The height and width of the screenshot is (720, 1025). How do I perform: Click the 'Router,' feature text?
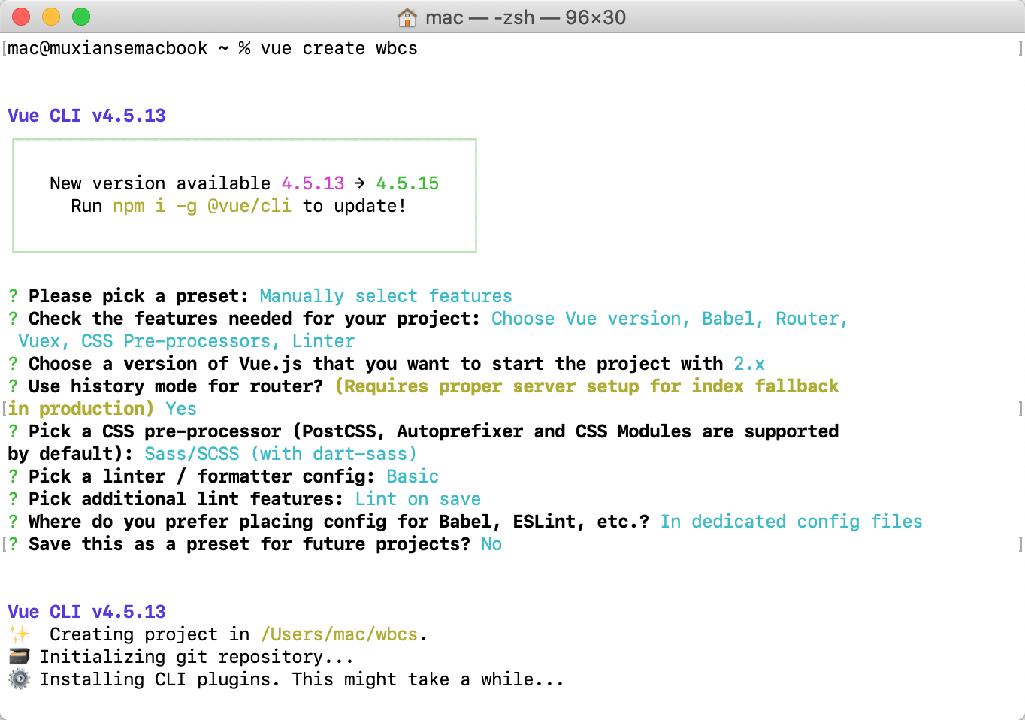pos(812,319)
